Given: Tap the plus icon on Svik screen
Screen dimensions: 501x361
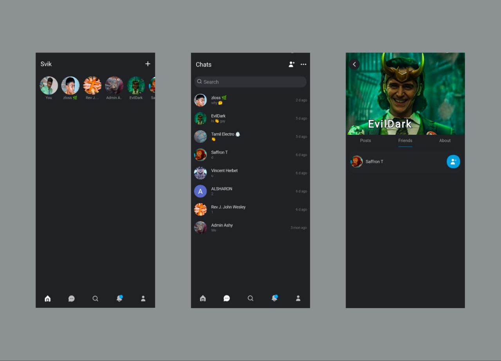Looking at the screenshot, I should (148, 64).
